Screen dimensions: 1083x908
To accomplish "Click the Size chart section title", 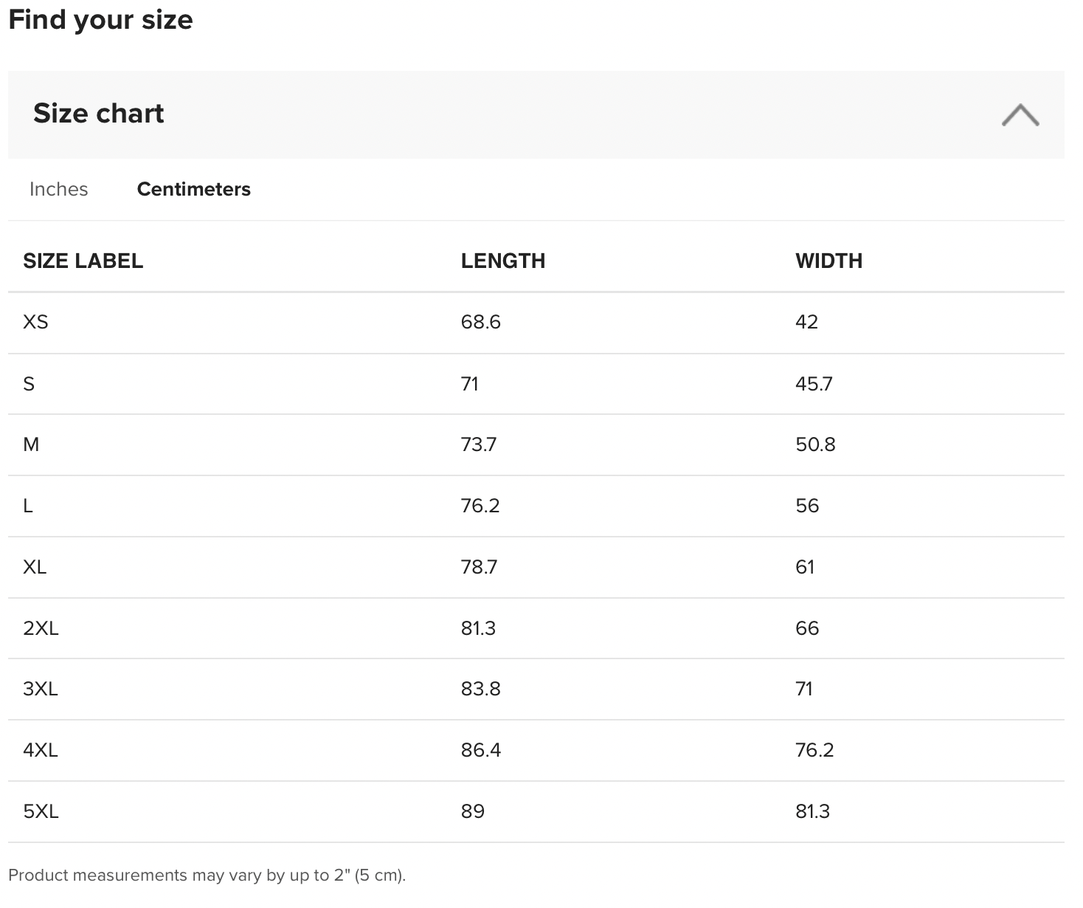I will (x=98, y=114).
